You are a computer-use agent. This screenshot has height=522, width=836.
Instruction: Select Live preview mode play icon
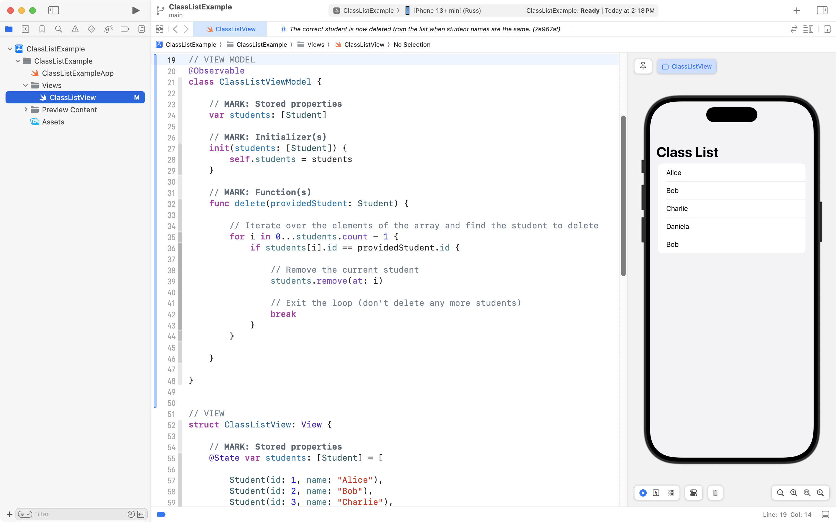click(643, 493)
